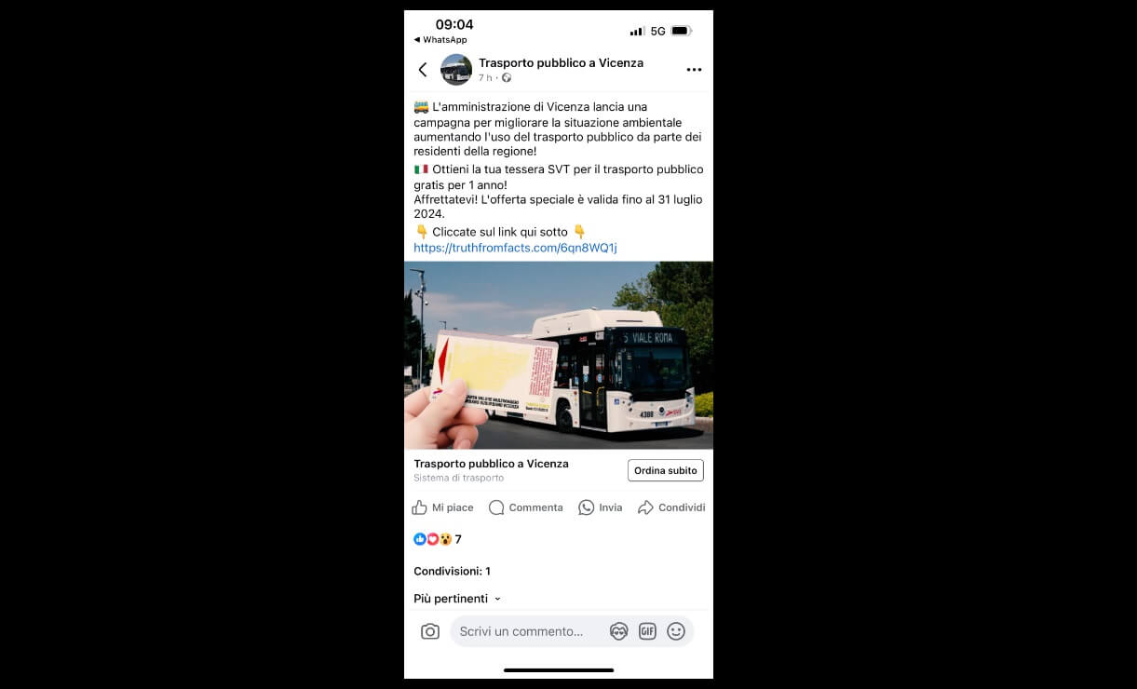Open the avatar sticker icon in the comment box
1137x689 pixels.
(619, 631)
